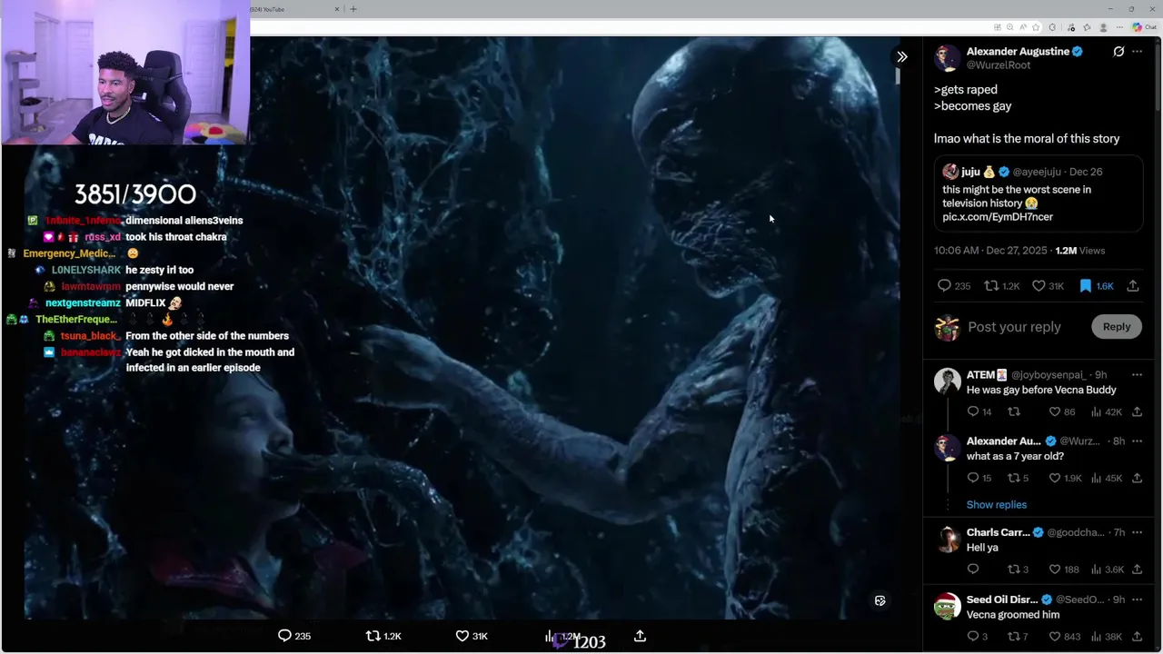Open the quoted post by juju

tap(1039, 193)
